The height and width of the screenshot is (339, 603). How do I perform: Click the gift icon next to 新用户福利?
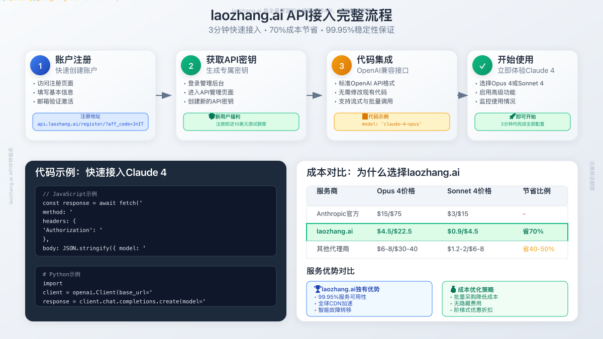[x=212, y=117]
